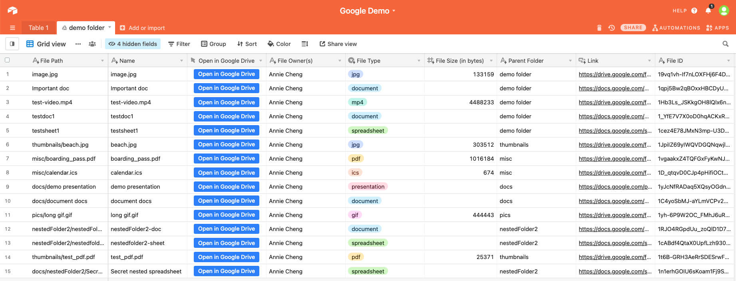
Task: Toggle the views sidebar panel
Action: click(12, 44)
